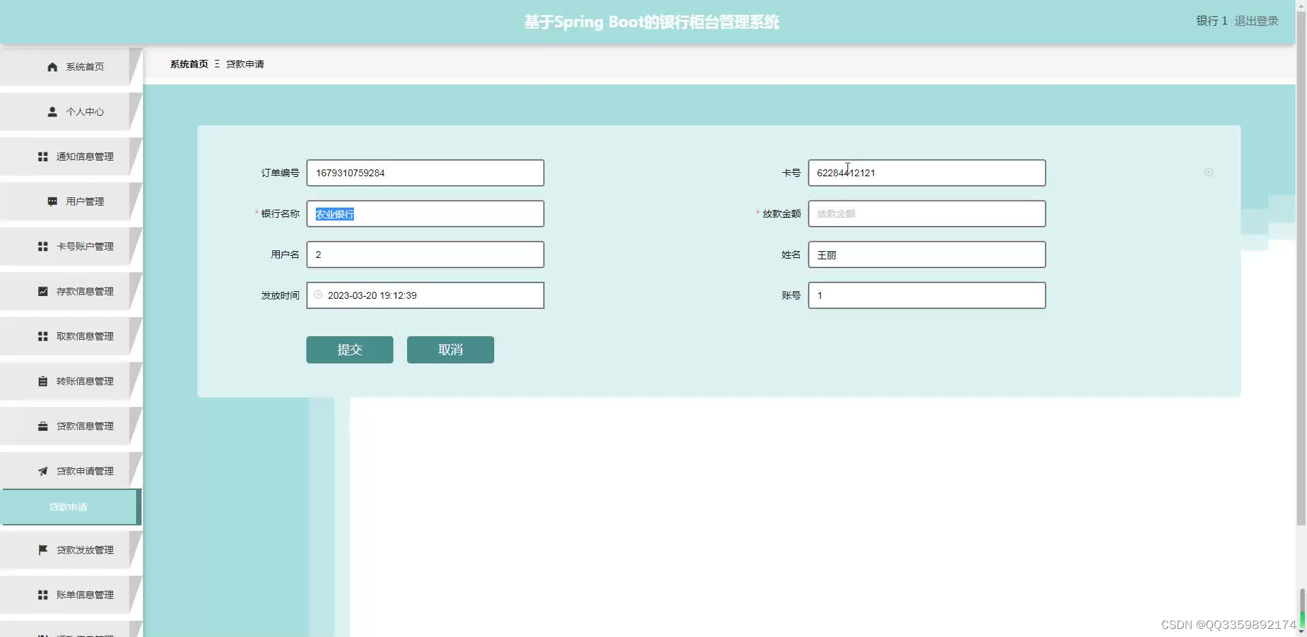Click the 取消 button
The width and height of the screenshot is (1307, 637).
tap(451, 350)
